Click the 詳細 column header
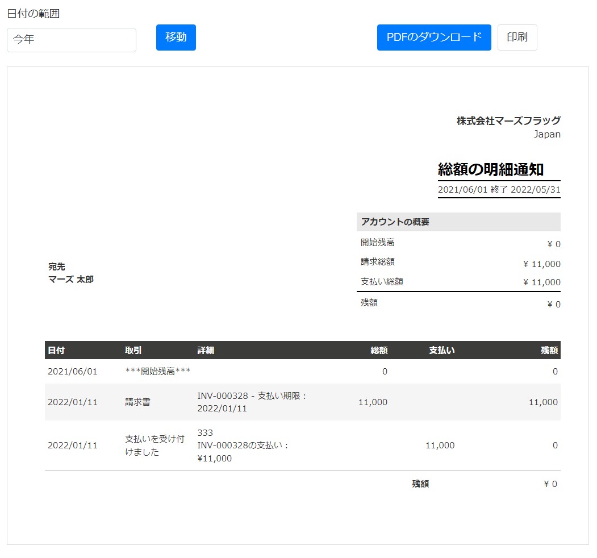Image resolution: width=597 pixels, height=558 pixels. (206, 350)
